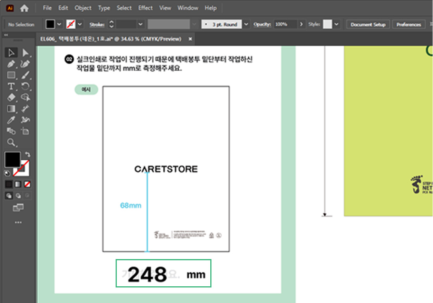Image resolution: width=433 pixels, height=303 pixels.
Task: Click the Ai application logo
Action: click(10, 8)
